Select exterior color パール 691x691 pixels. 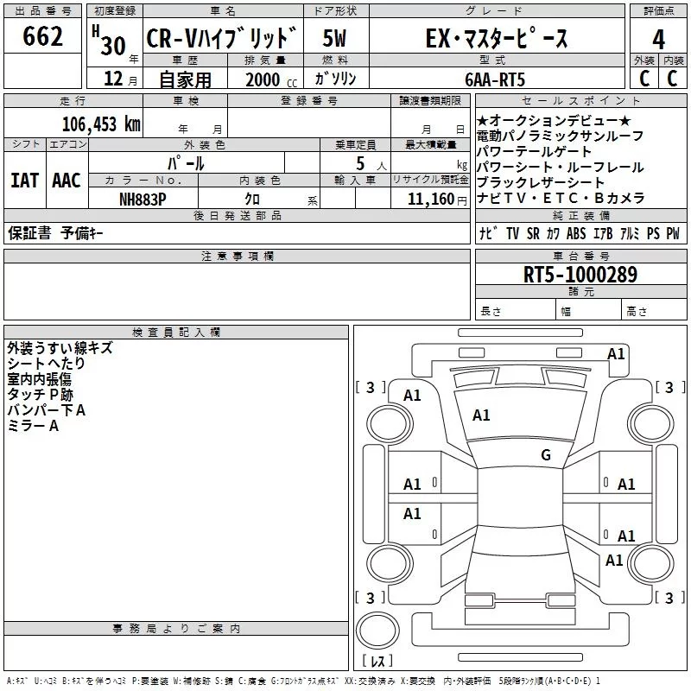186,163
